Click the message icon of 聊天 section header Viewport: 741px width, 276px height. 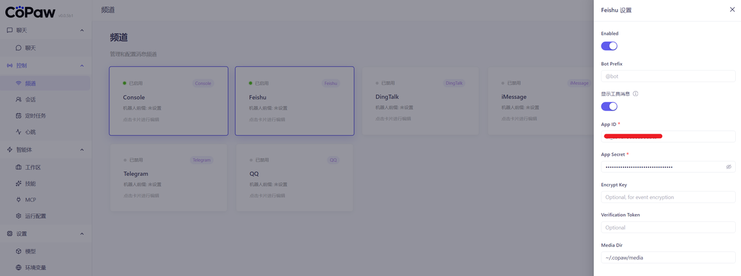(x=10, y=30)
